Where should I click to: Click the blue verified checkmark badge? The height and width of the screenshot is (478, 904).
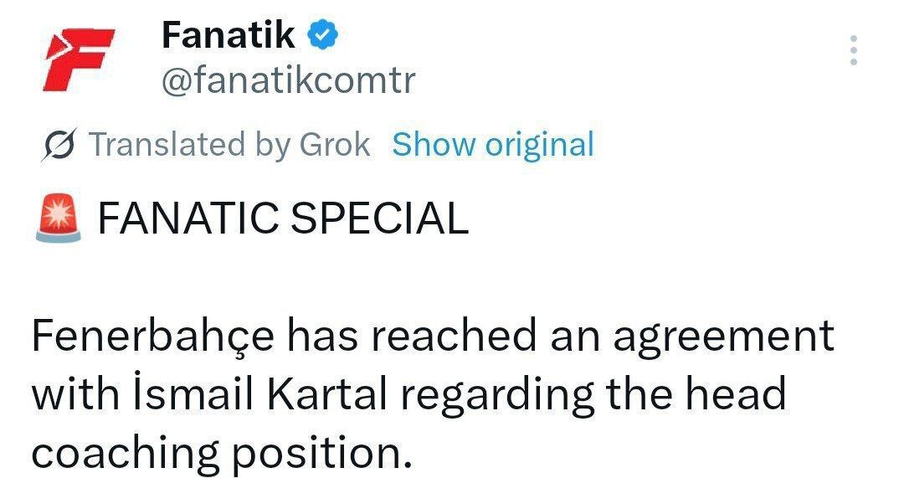point(325,35)
